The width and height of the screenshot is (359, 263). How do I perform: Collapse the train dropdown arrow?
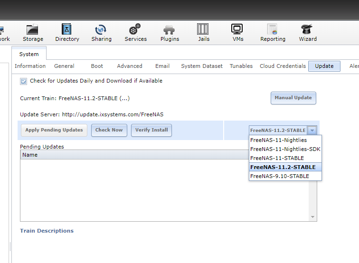[312, 130]
